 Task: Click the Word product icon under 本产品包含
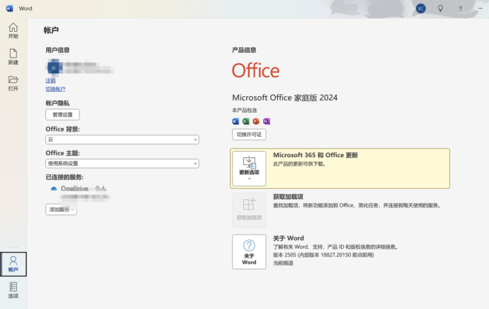[x=236, y=121]
